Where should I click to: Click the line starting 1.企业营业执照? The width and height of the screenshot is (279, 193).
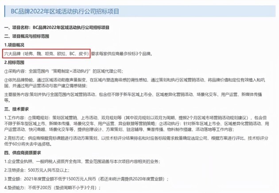[82, 161]
